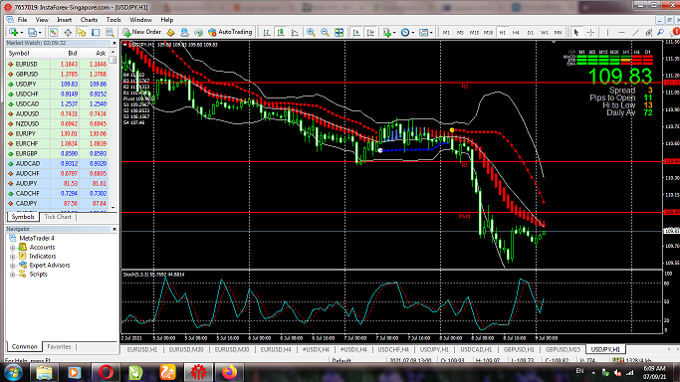Tile chart windows with toolbar icon
Image resolution: width=680 pixels, height=382 pixels.
pos(339,33)
